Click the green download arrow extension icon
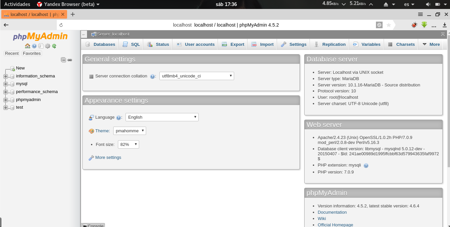 click(424, 25)
